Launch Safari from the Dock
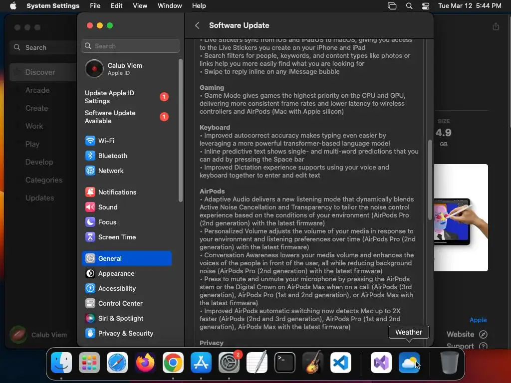Screen dimensions: 511x383 coord(117,363)
